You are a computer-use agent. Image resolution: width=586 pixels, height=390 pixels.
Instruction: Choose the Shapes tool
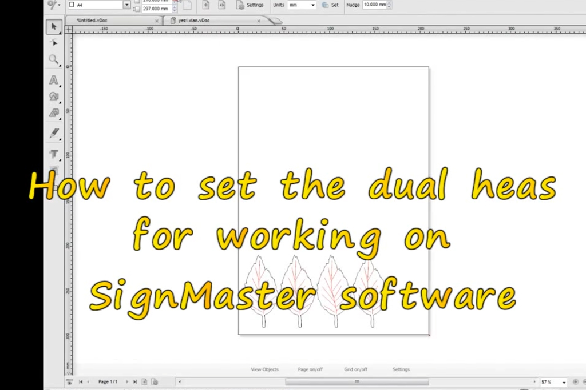[x=54, y=97]
